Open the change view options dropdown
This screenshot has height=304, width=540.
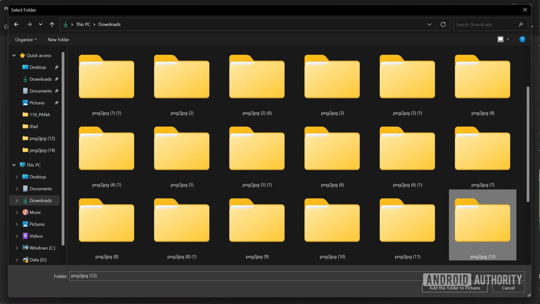(x=508, y=39)
